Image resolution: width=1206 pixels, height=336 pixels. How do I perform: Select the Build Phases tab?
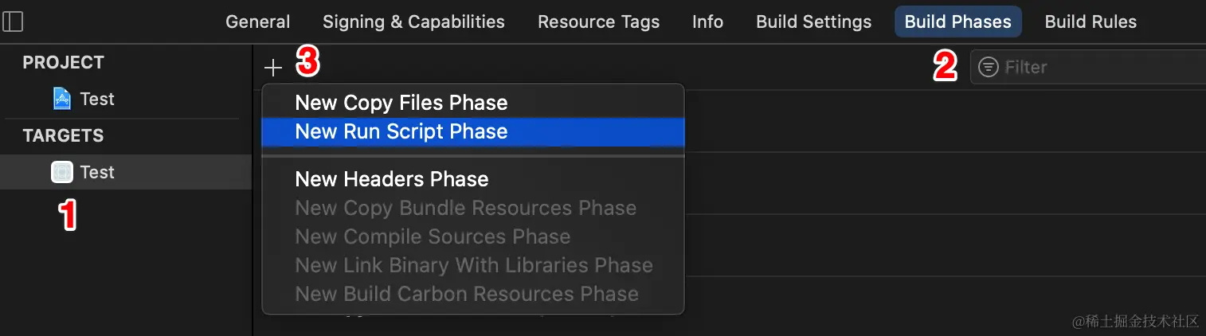pyautogui.click(x=957, y=21)
